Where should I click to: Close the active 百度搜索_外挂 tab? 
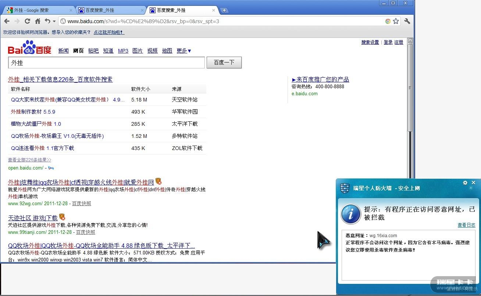pyautogui.click(x=214, y=10)
